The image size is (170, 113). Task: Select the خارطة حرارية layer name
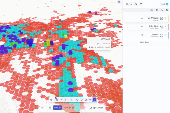(154, 26)
